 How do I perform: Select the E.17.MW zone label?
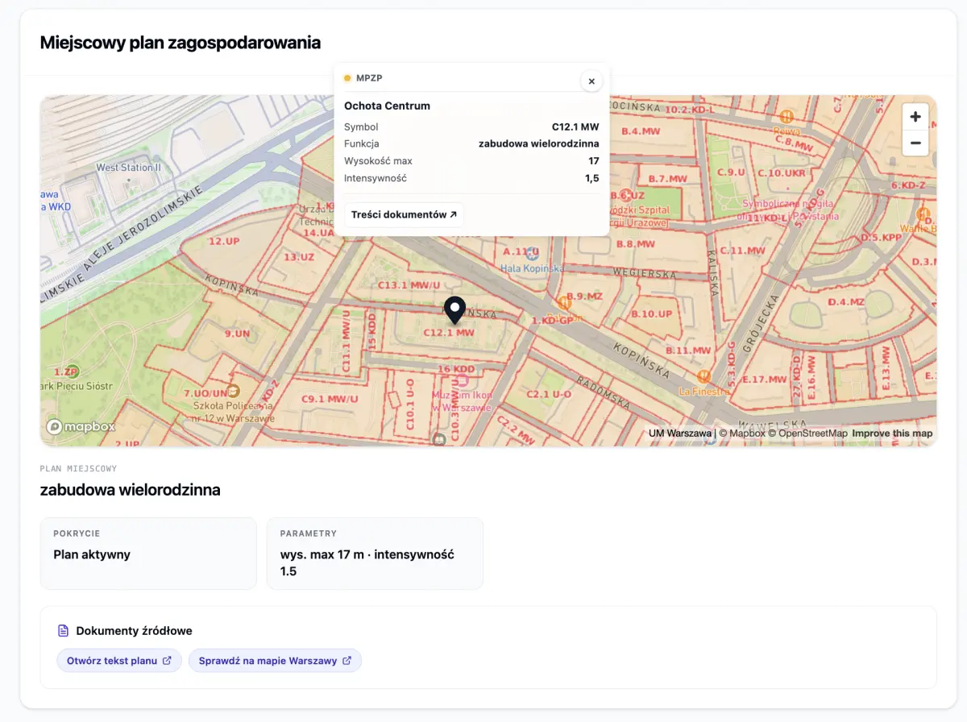(x=764, y=379)
